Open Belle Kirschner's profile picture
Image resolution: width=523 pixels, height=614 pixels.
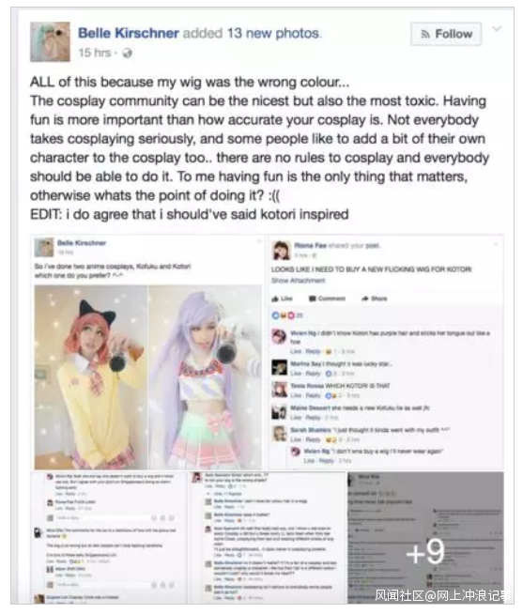[50, 42]
